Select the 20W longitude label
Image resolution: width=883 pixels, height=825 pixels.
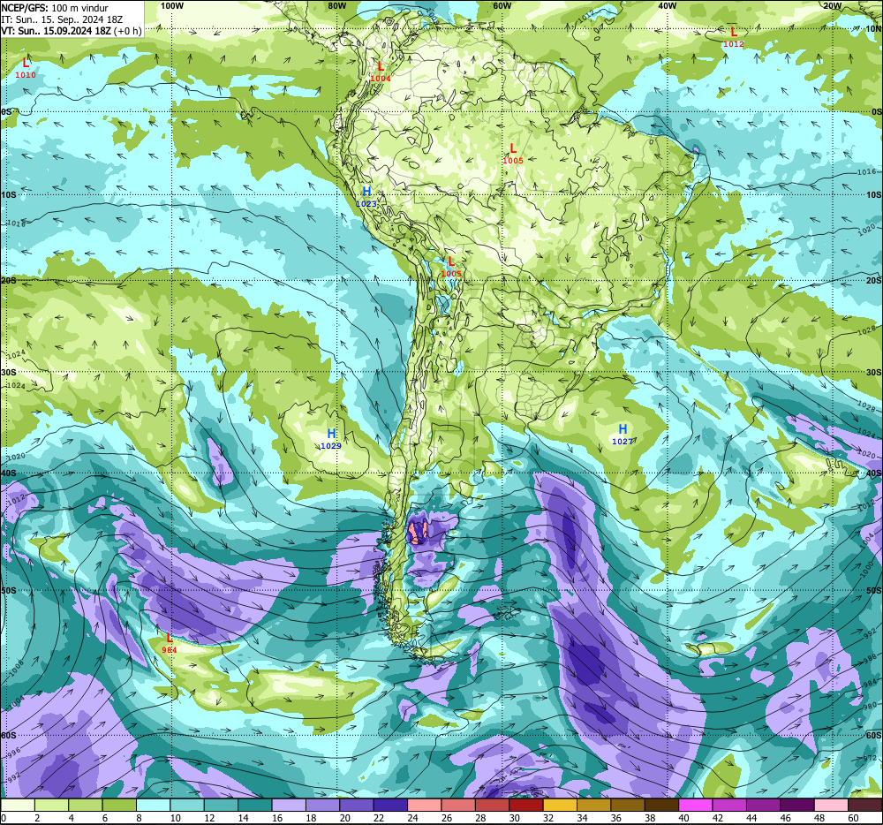point(833,5)
